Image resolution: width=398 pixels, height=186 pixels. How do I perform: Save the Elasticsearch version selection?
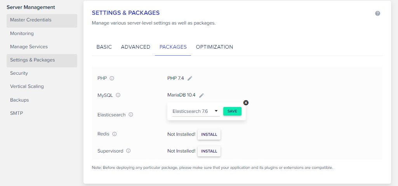[232, 111]
